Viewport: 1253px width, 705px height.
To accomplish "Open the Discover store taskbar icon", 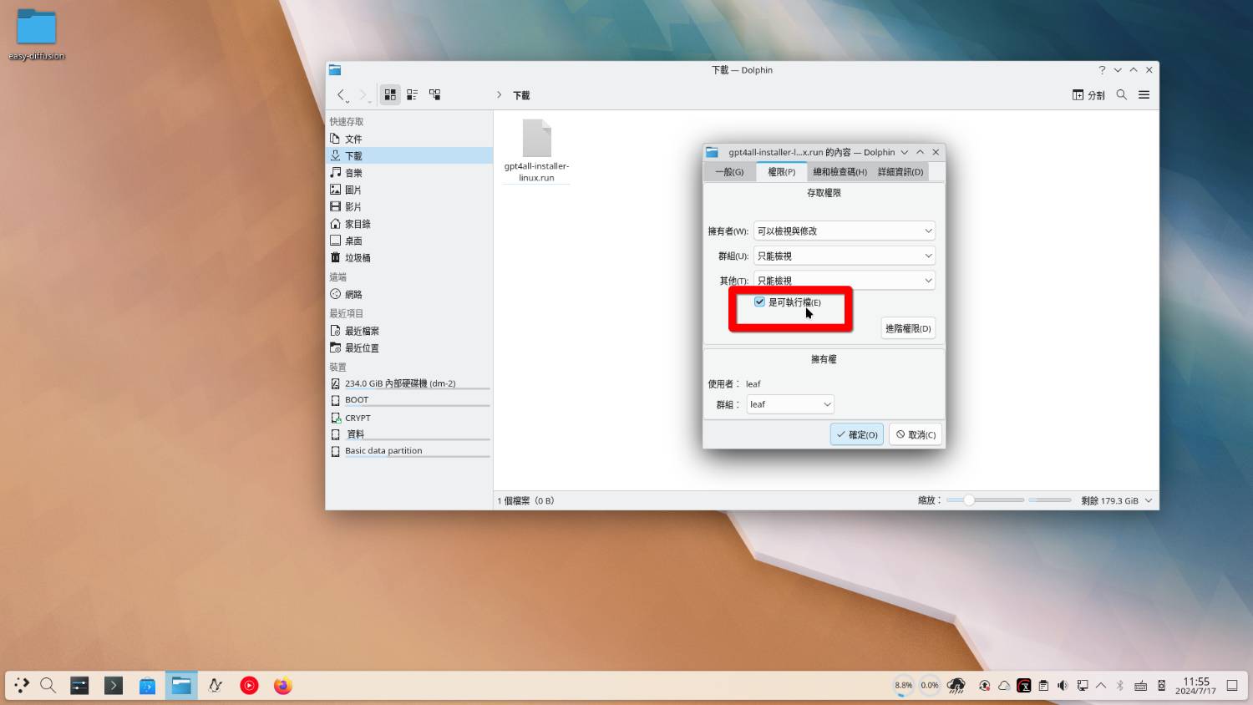I will 147,686.
